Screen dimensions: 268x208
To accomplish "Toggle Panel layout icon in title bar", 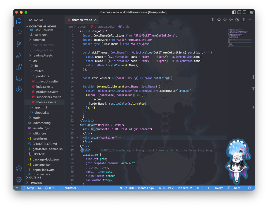I will [239, 12].
